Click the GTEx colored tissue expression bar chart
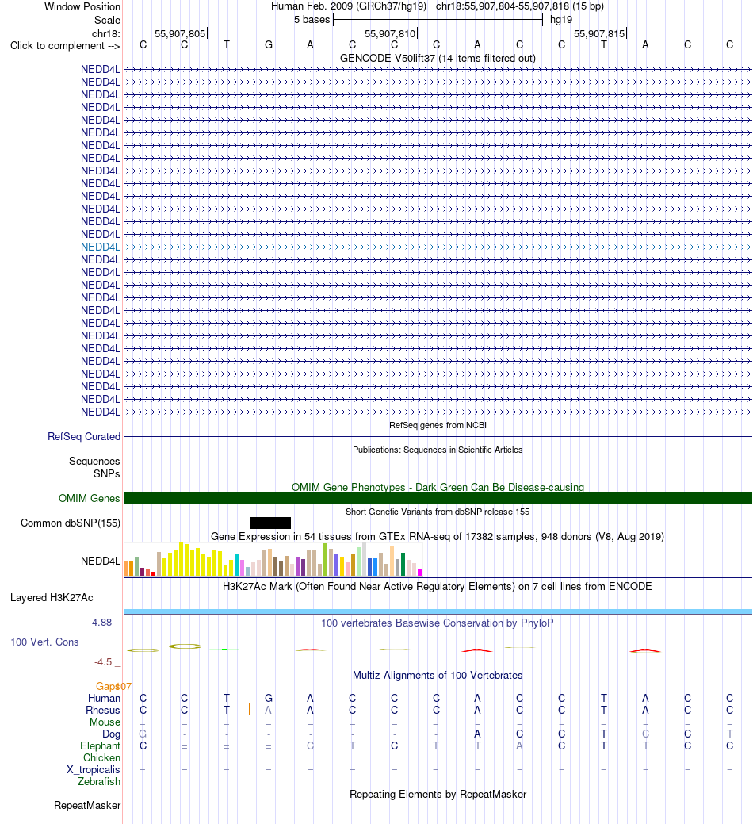 coord(273,560)
